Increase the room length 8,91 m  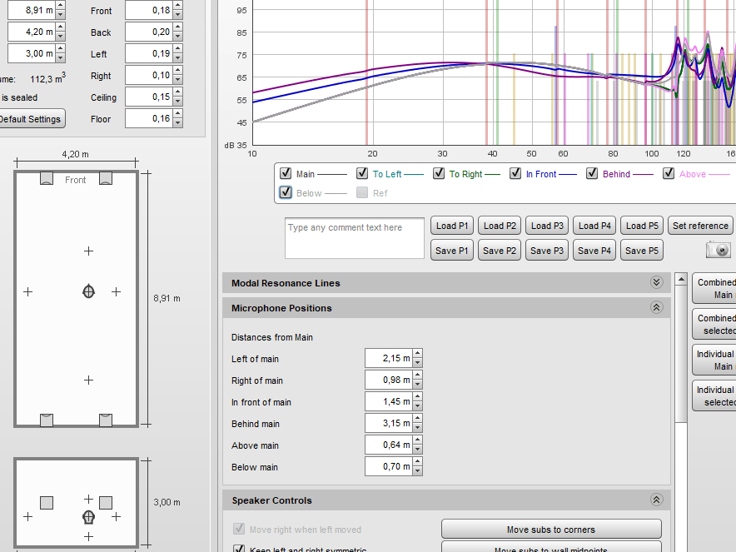tap(60, 6)
